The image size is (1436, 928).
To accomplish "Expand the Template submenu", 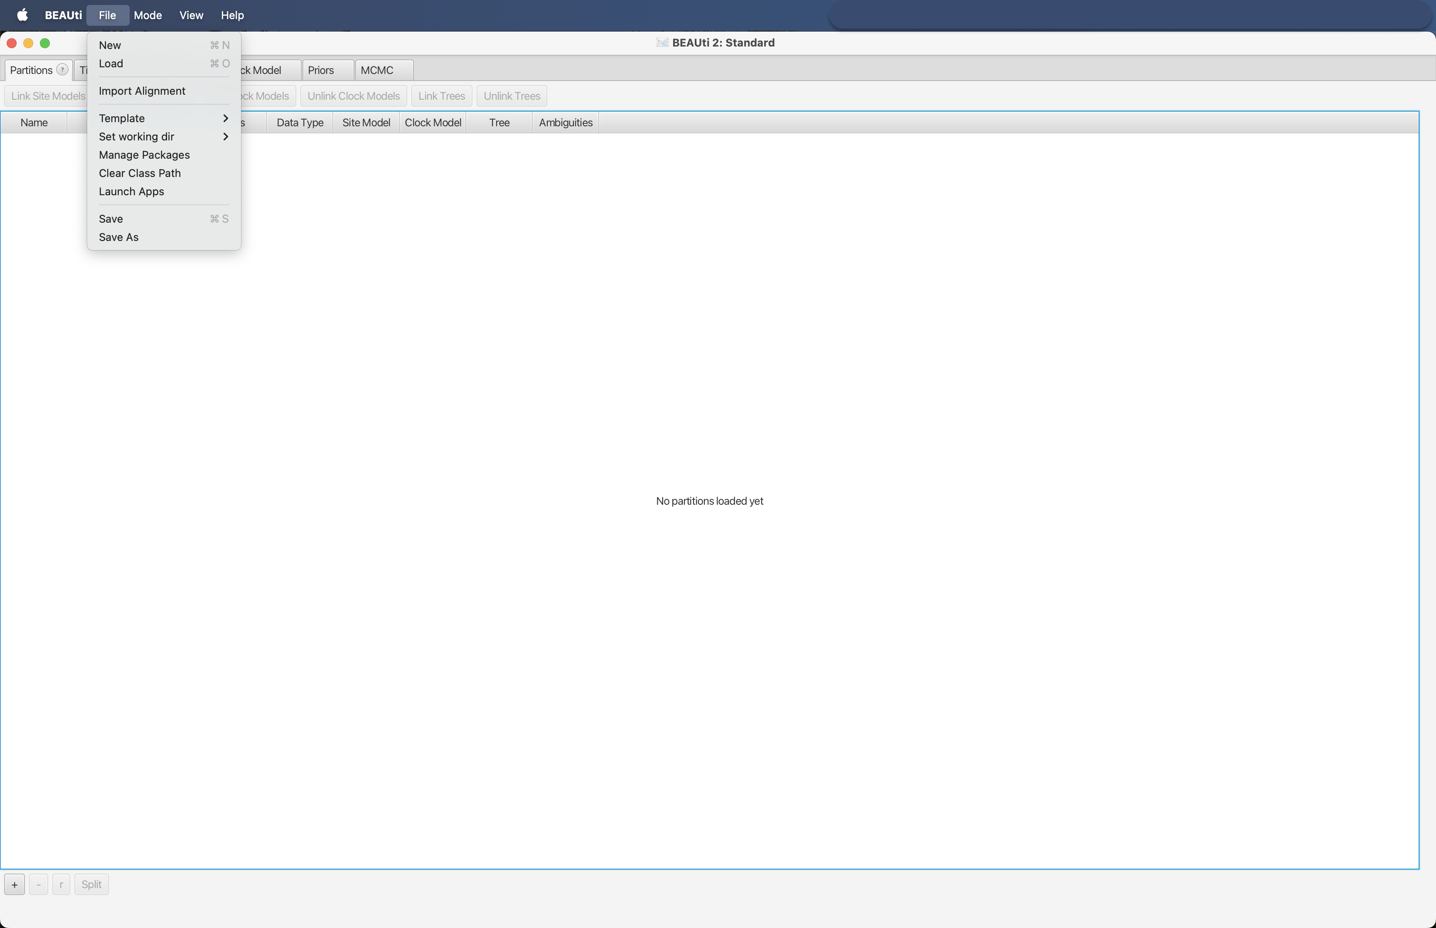I will [164, 118].
